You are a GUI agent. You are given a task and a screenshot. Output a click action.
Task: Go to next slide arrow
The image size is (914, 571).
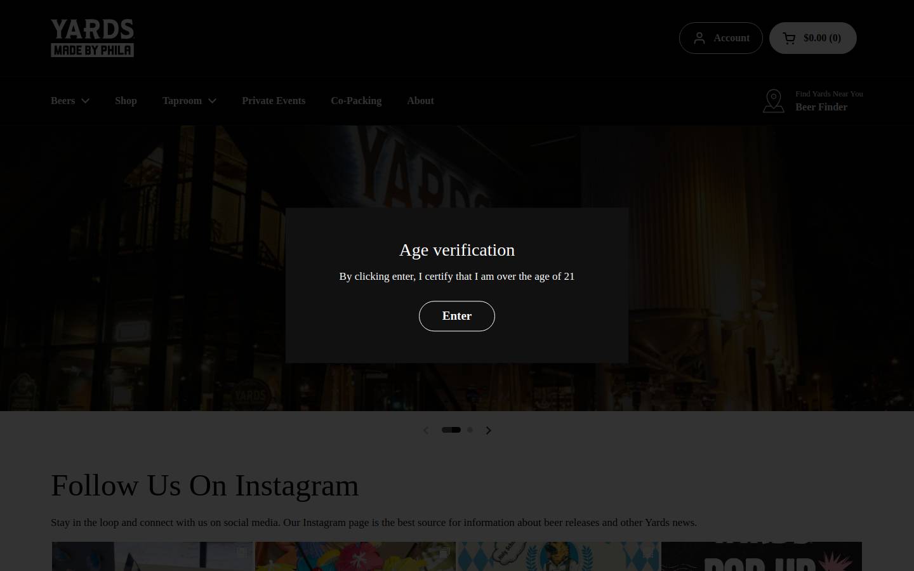pos(488,430)
